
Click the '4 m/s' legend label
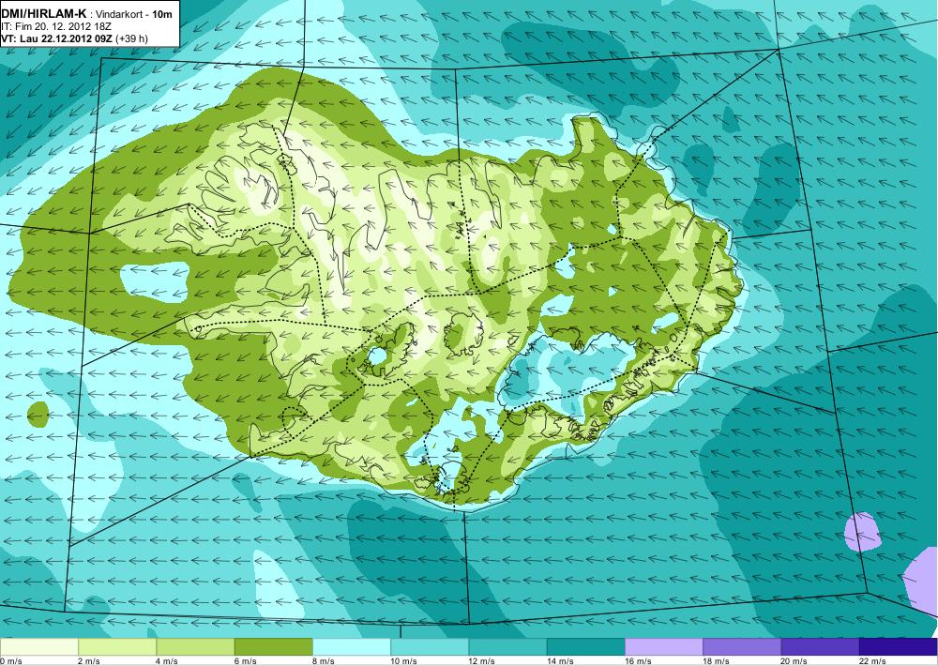click(167, 661)
